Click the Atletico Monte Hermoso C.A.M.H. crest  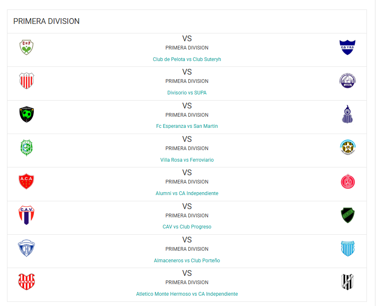click(x=26, y=282)
